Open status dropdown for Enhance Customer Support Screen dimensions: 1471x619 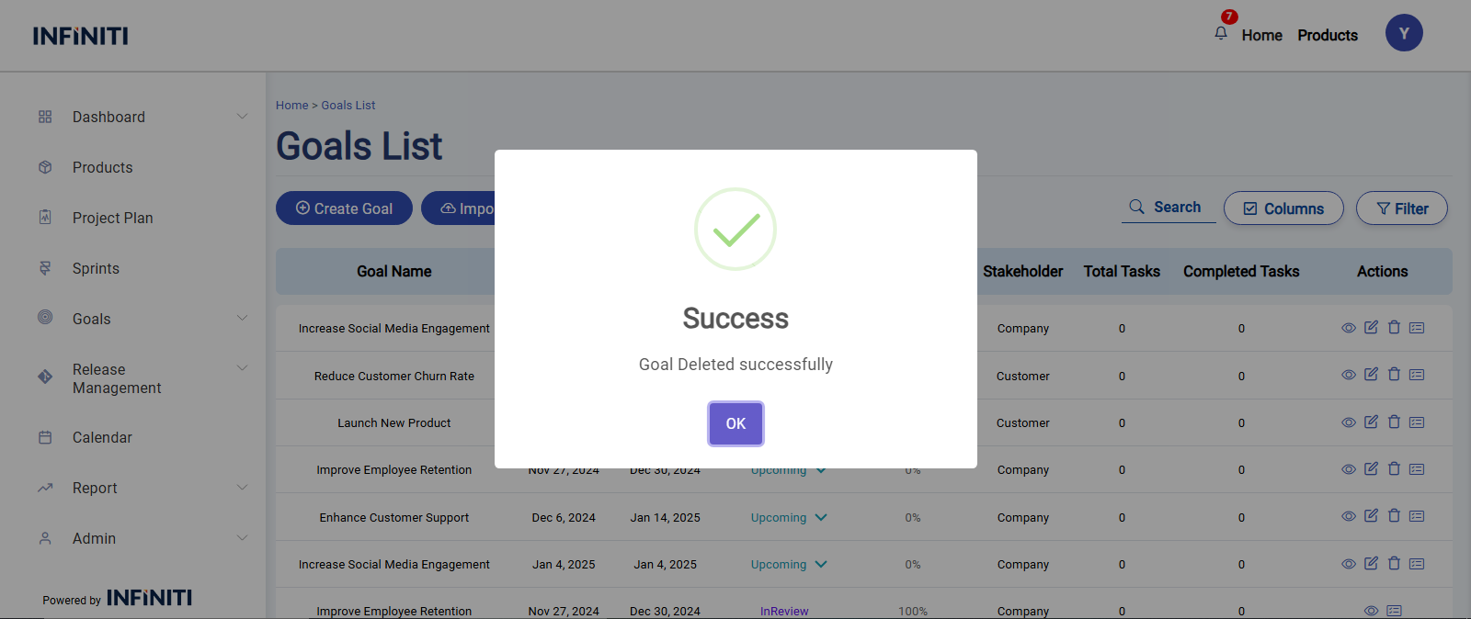821,518
